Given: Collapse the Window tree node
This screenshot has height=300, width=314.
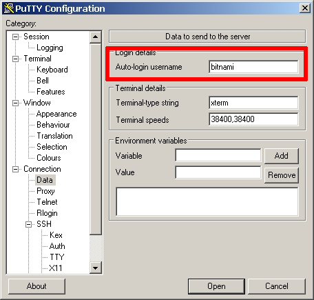Looking at the screenshot, I should pyautogui.click(x=15, y=103).
